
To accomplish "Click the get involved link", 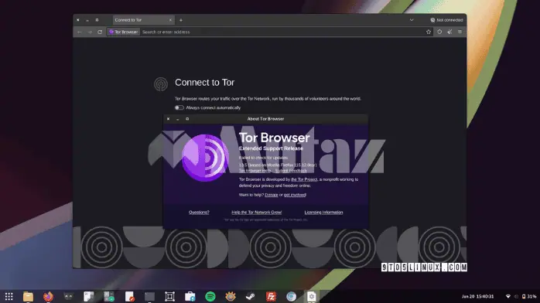I will click(x=295, y=195).
